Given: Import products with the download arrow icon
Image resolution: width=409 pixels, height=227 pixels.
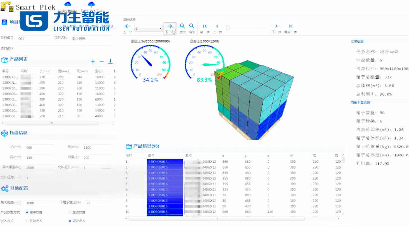Looking at the screenshot, I should [110, 61].
